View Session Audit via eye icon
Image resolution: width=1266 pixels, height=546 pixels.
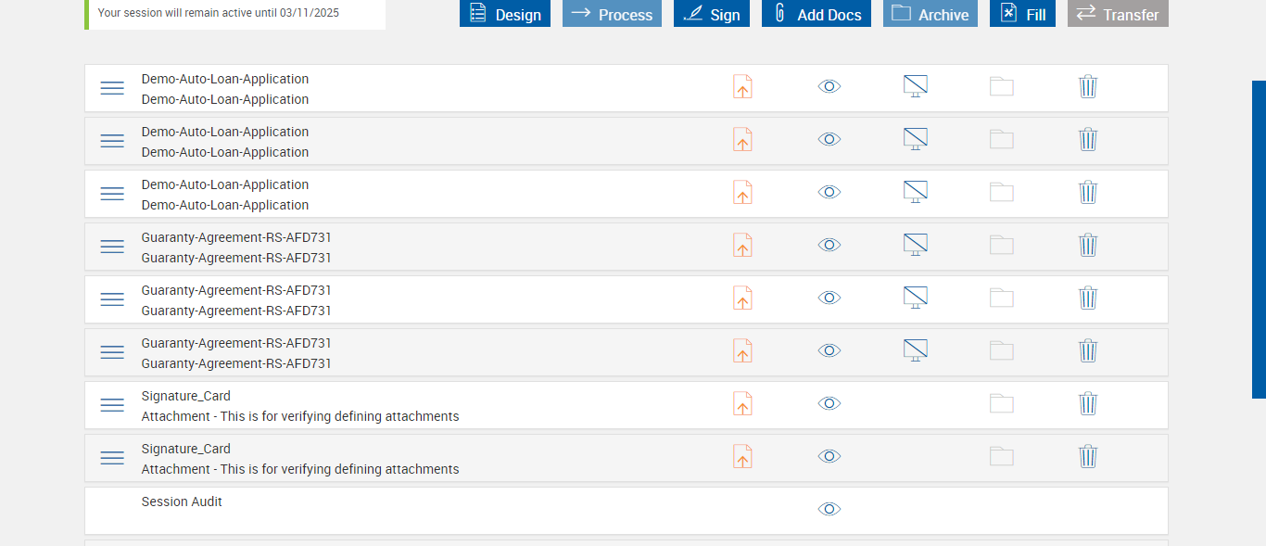click(x=829, y=509)
